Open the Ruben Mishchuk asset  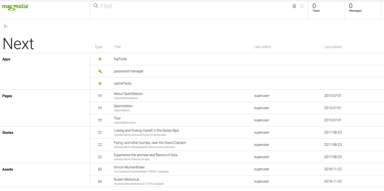click(x=126, y=179)
